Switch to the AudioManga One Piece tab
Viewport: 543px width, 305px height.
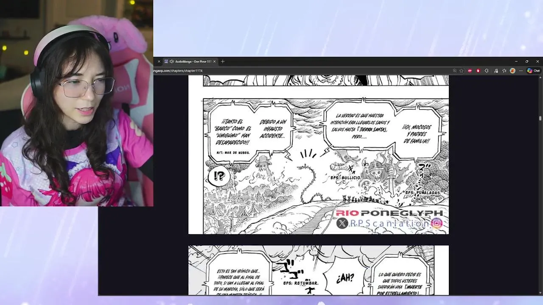[x=190, y=61]
